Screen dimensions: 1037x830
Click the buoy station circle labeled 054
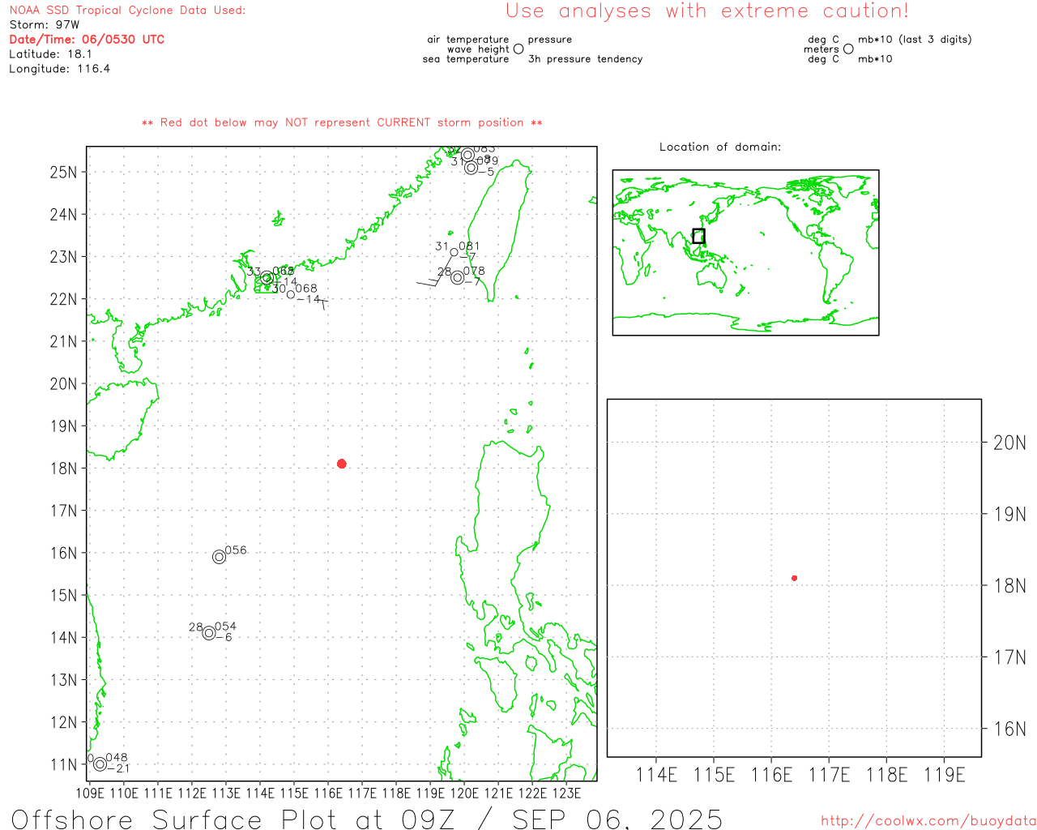209,633
